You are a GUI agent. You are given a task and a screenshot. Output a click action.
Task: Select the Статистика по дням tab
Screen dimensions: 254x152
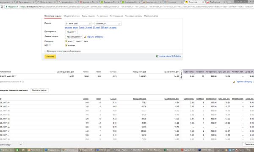[x=53, y=16]
